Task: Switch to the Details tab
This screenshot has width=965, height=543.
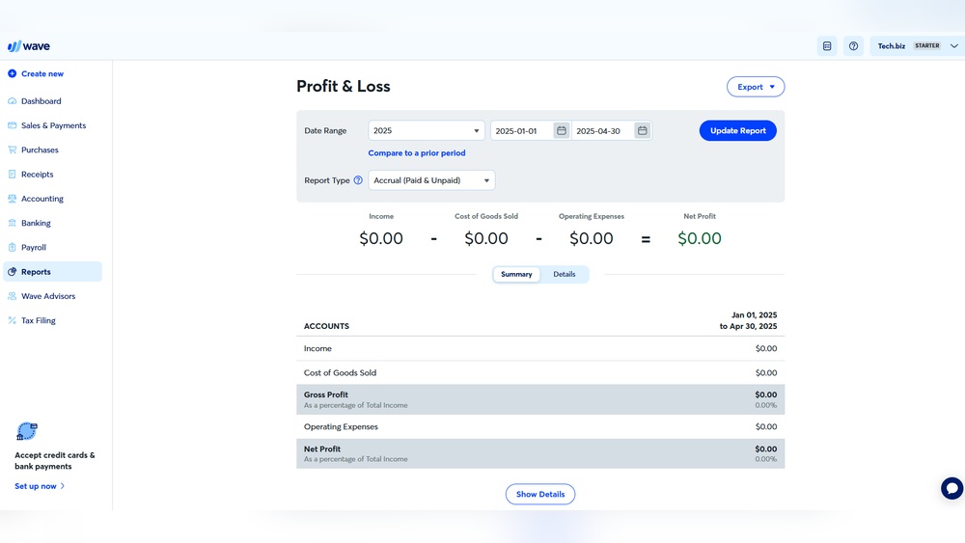Action: point(565,274)
